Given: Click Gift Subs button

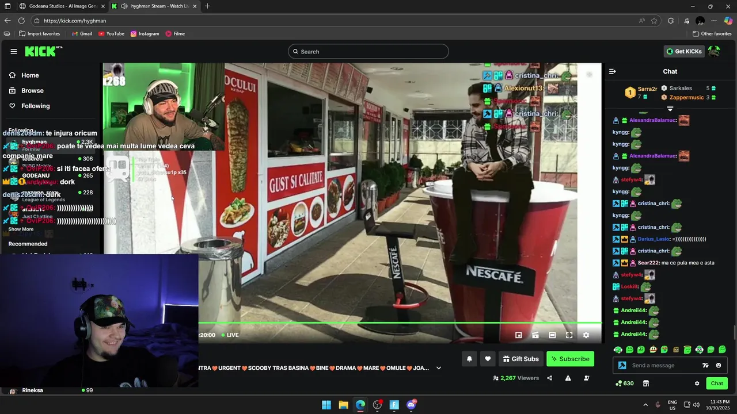Looking at the screenshot, I should coord(521,359).
